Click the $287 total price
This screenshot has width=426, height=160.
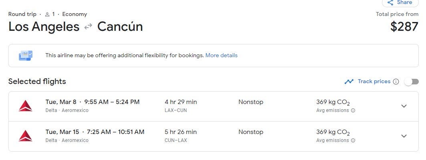(404, 27)
